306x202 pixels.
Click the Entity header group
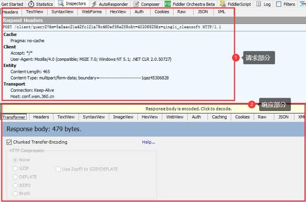[10, 66]
